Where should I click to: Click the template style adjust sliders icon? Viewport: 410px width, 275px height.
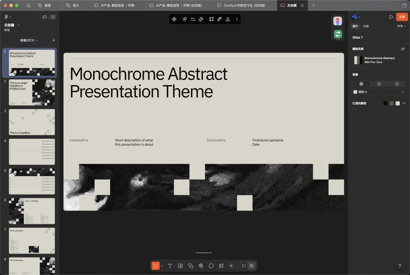[x=403, y=49]
